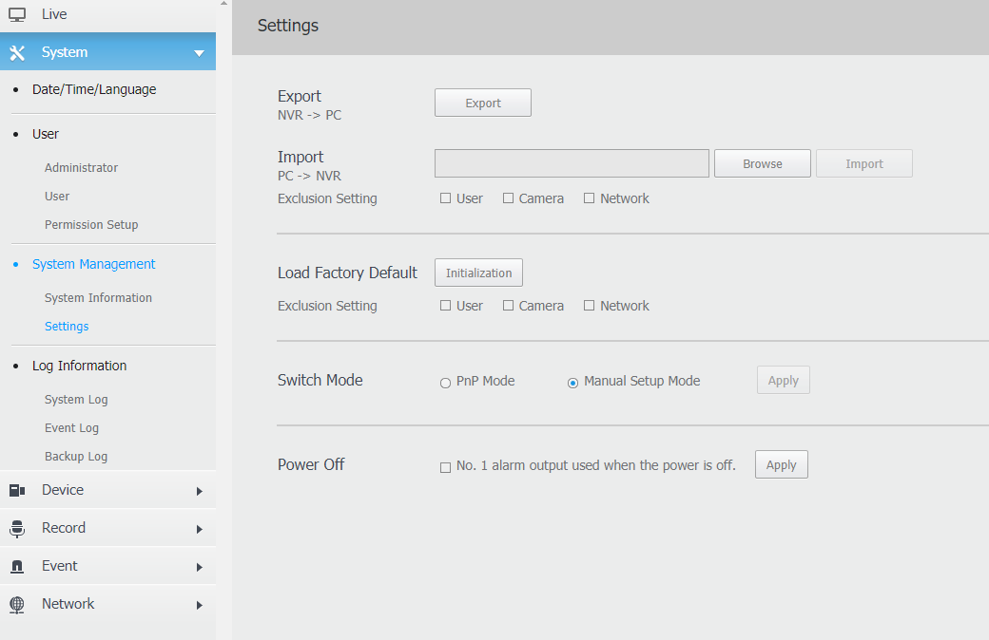Screen dimensions: 989x640
Task: Enable Camera exclusion under Load Factory Default
Action: (x=508, y=306)
